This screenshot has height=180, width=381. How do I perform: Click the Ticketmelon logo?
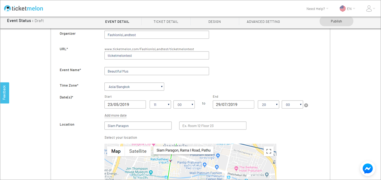[x=24, y=8]
